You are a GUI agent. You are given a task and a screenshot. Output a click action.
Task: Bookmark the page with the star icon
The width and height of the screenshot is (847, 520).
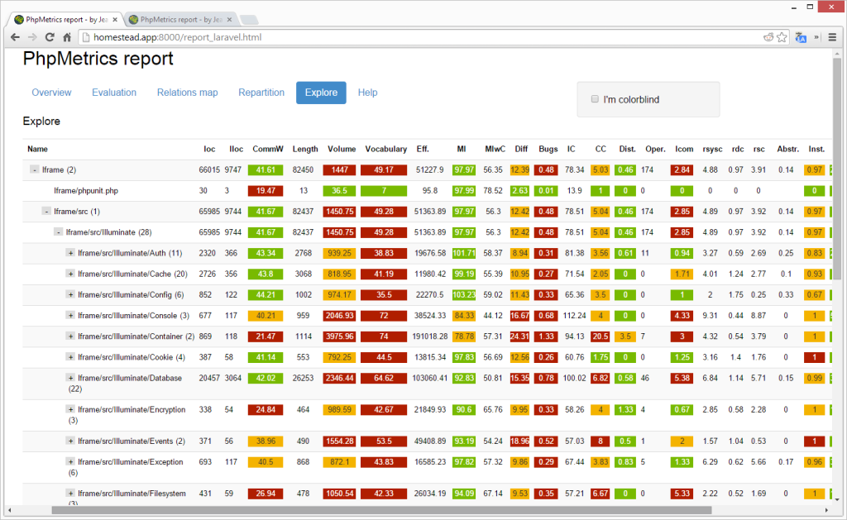coord(782,37)
